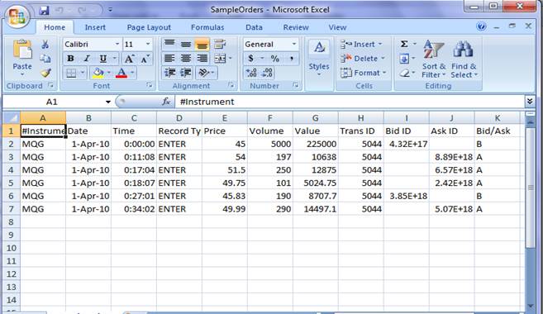The image size is (543, 314).
Task: Activate the Format Painter brush
Action: [x=45, y=73]
